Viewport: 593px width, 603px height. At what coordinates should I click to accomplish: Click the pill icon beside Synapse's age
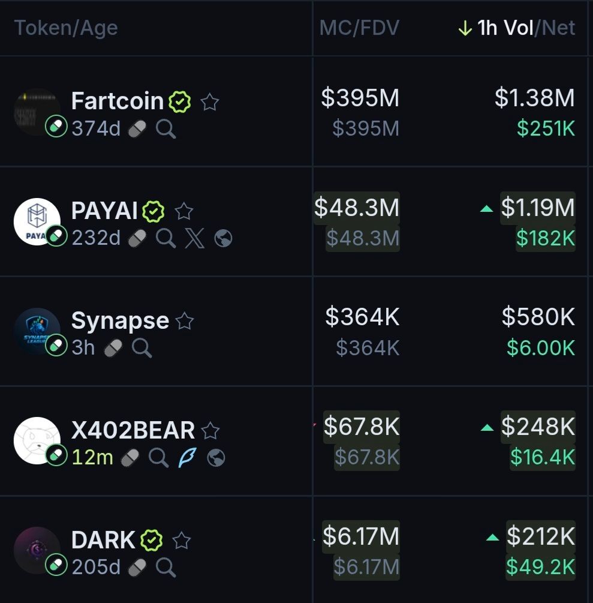[113, 348]
